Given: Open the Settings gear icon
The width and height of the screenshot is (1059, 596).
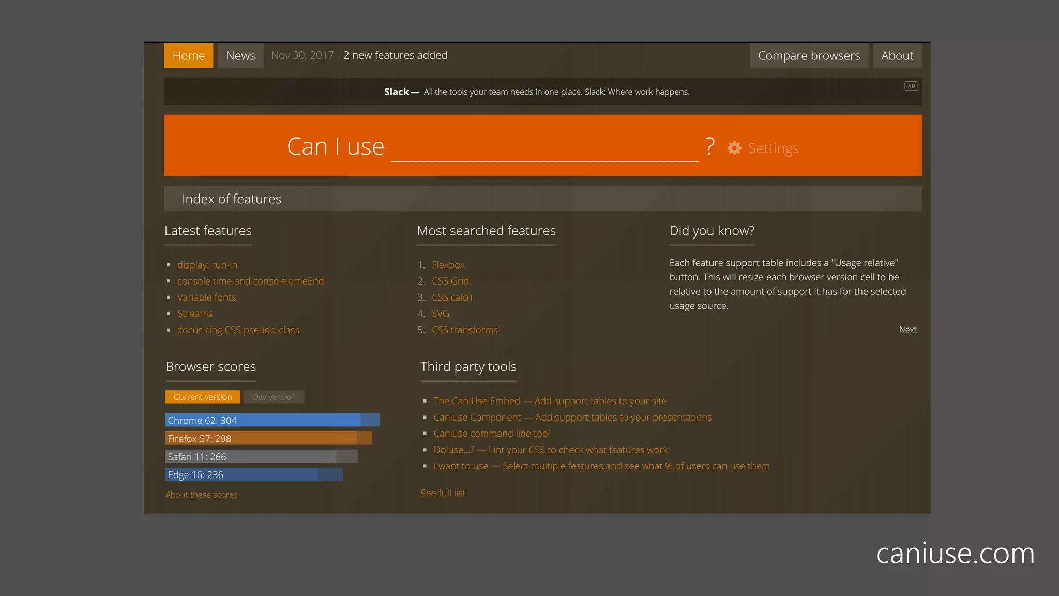Looking at the screenshot, I should click(x=734, y=148).
